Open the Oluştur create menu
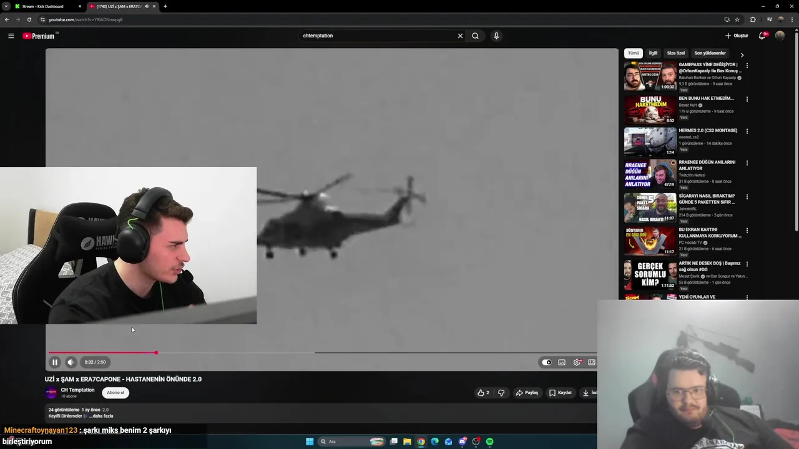The width and height of the screenshot is (799, 449). pyautogui.click(x=737, y=36)
